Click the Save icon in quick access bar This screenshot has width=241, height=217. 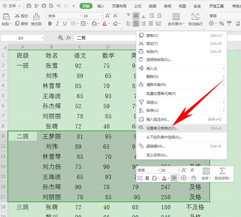pos(29,6)
